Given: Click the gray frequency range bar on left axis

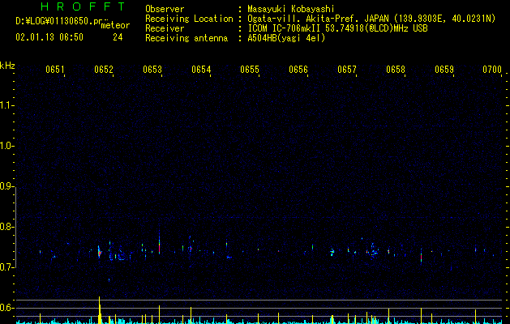Looking at the screenshot, I should point(16,228).
